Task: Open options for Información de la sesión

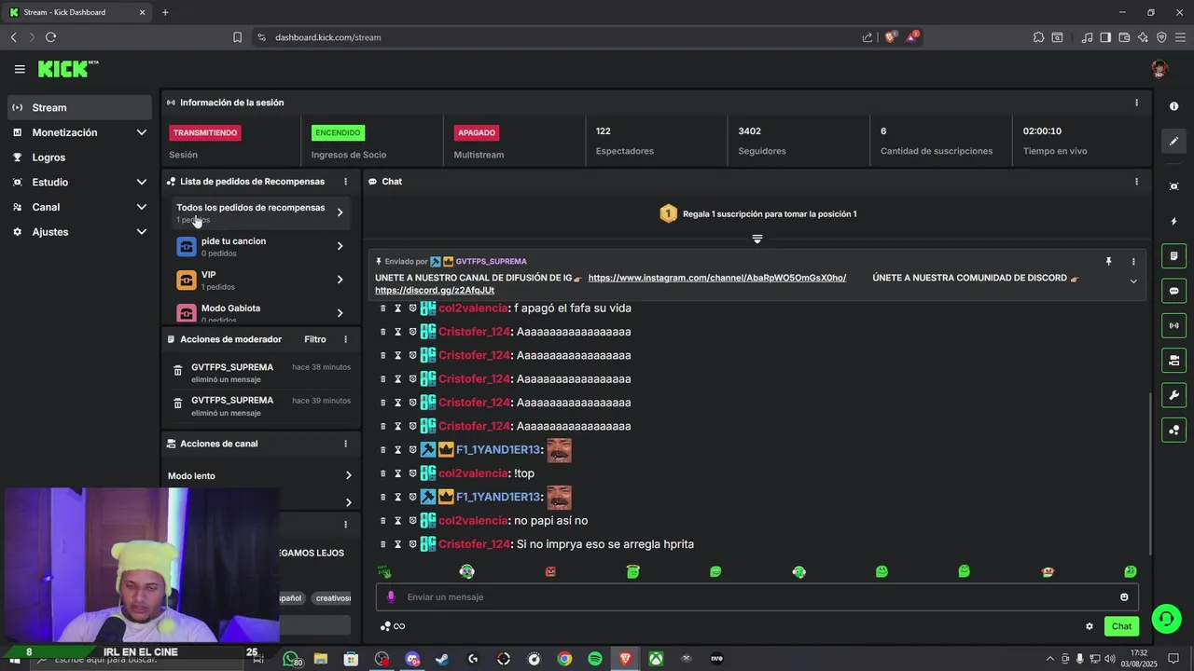Action: [x=1136, y=103]
